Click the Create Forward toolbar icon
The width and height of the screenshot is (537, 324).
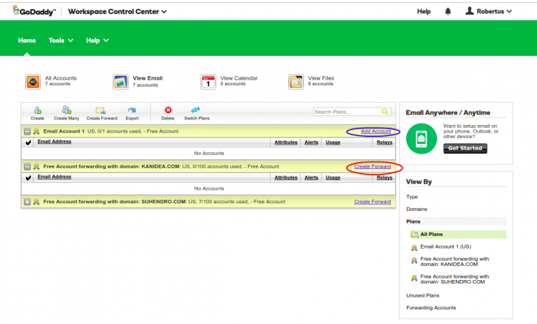[101, 110]
